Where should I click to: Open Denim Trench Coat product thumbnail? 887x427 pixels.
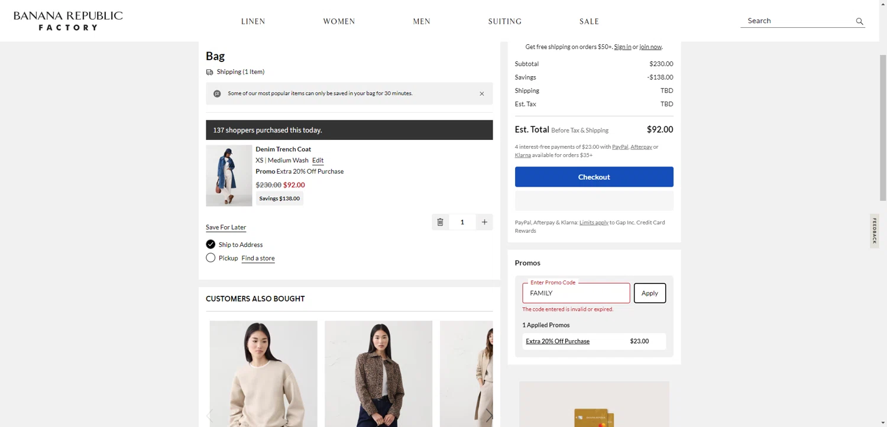(229, 175)
